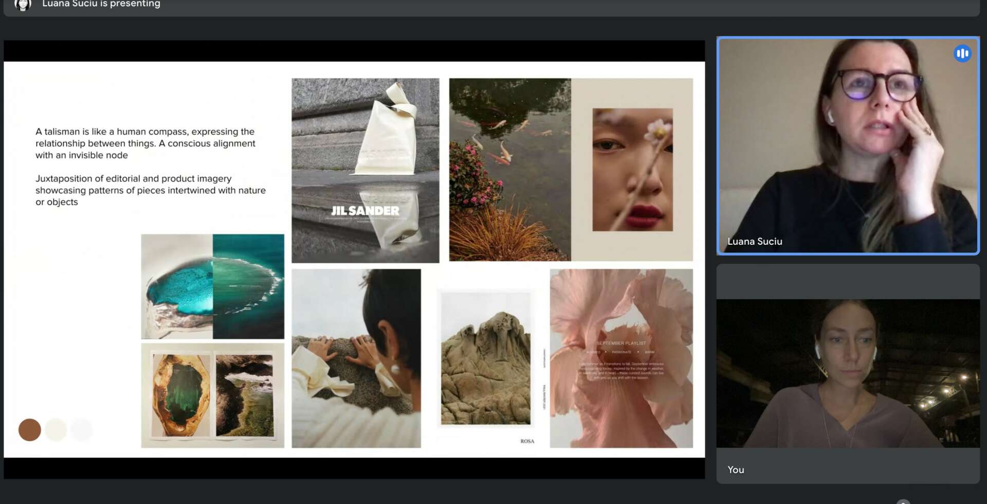The image size is (987, 504).
Task: Select the brown color swatch on the slide
Action: (x=30, y=430)
